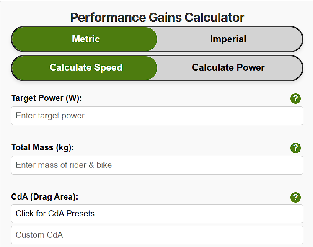Open the Total Mass help tooltip icon
Viewport: 313px width, 247px height.
click(x=295, y=148)
